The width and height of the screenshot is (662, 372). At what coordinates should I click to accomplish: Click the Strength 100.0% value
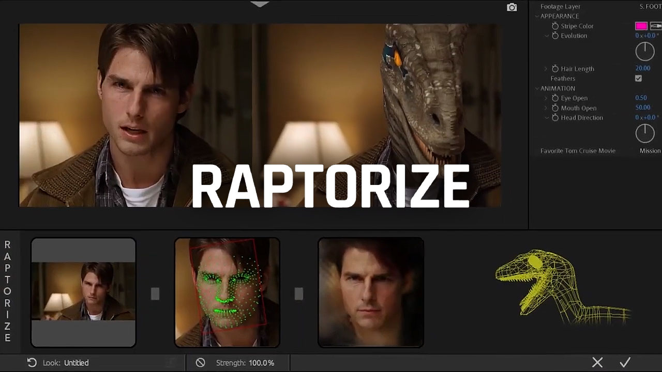coord(261,363)
